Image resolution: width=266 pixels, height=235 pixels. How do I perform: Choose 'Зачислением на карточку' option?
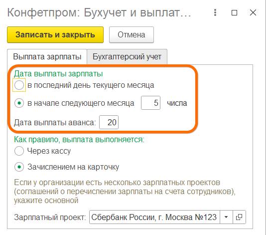coord(19,167)
